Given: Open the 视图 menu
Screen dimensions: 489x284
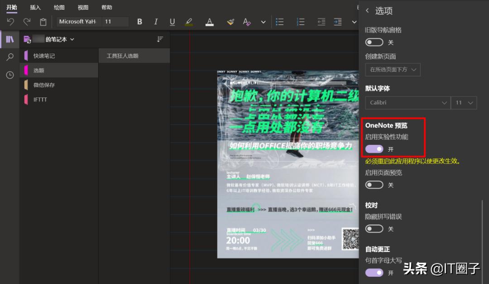Looking at the screenshot, I should 82,7.
